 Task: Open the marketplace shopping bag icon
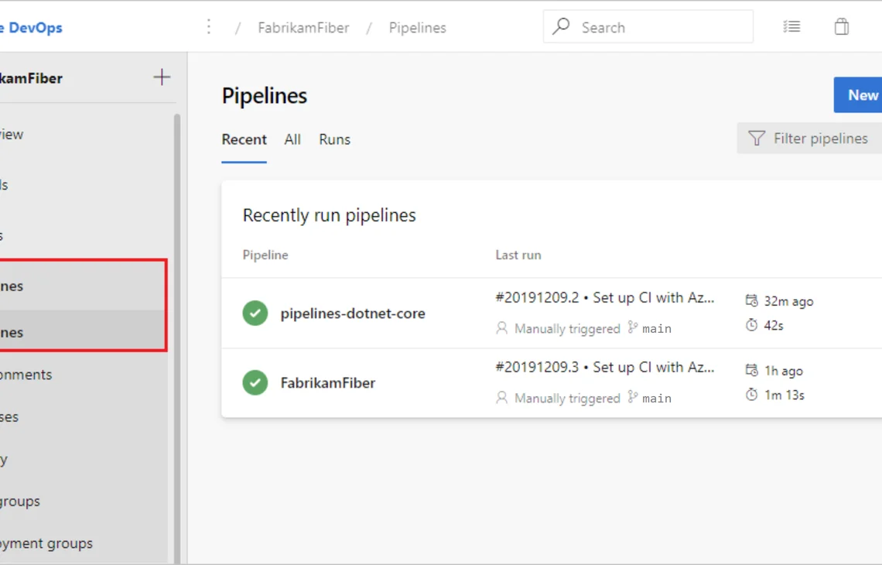[842, 26]
